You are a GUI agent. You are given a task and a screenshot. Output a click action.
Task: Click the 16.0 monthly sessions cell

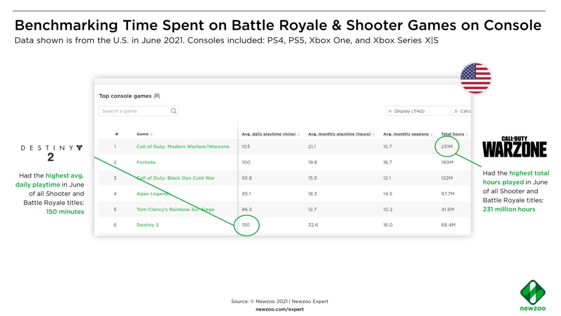coord(388,225)
